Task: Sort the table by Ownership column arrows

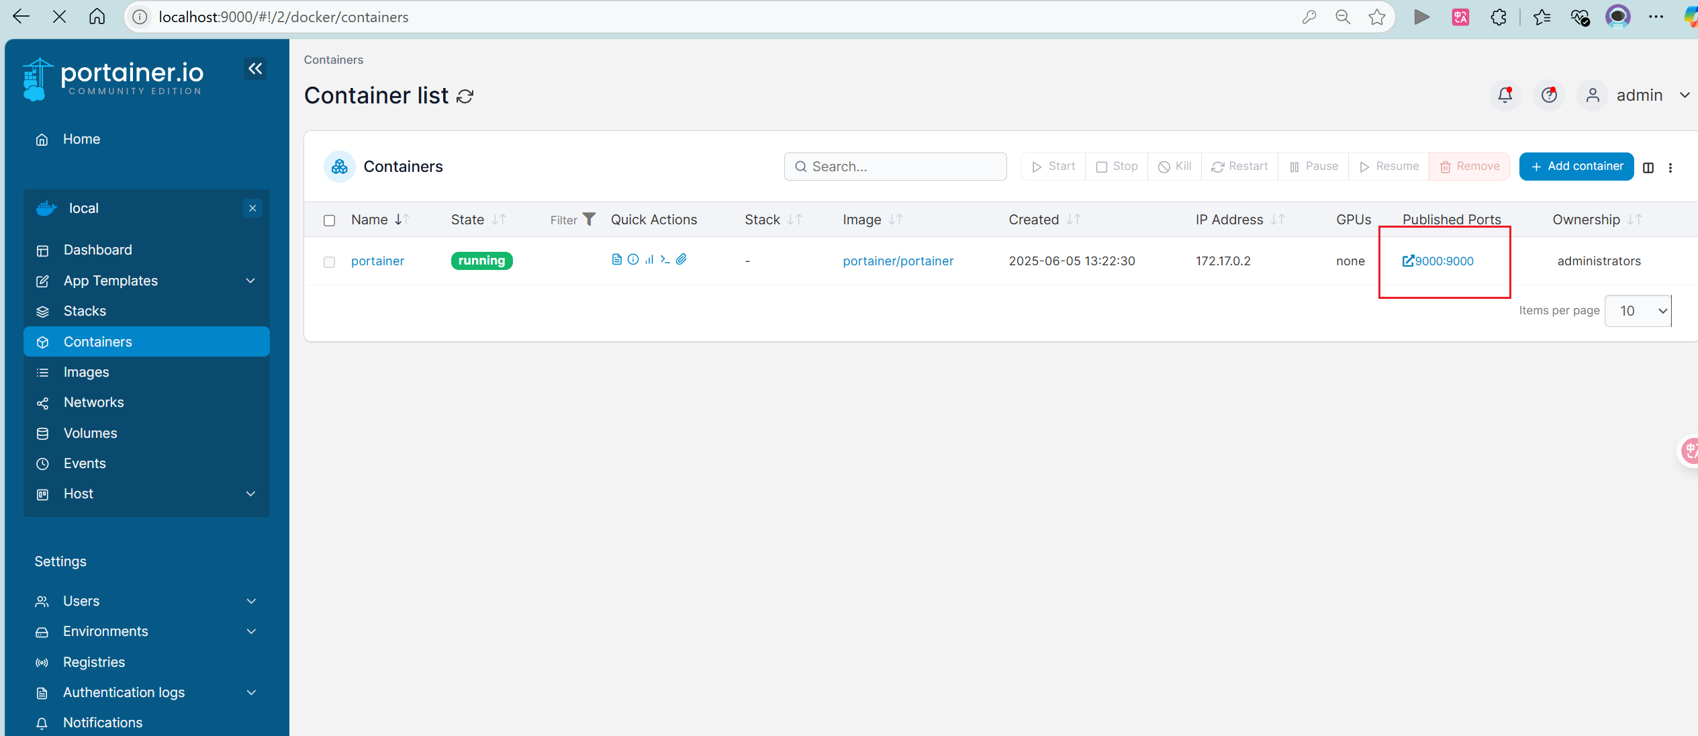Action: pos(1635,220)
